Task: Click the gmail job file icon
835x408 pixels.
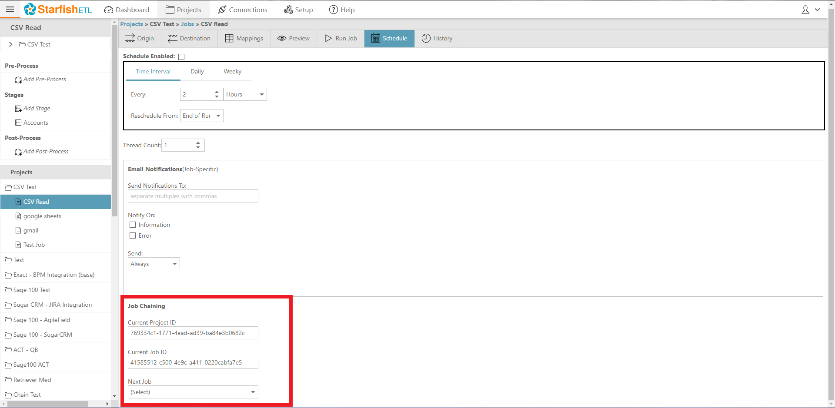Action: tap(18, 230)
